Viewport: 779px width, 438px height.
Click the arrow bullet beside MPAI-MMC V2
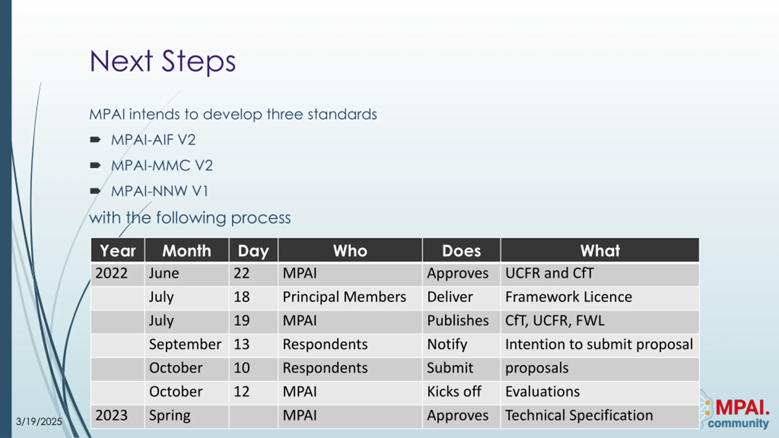tap(95, 165)
